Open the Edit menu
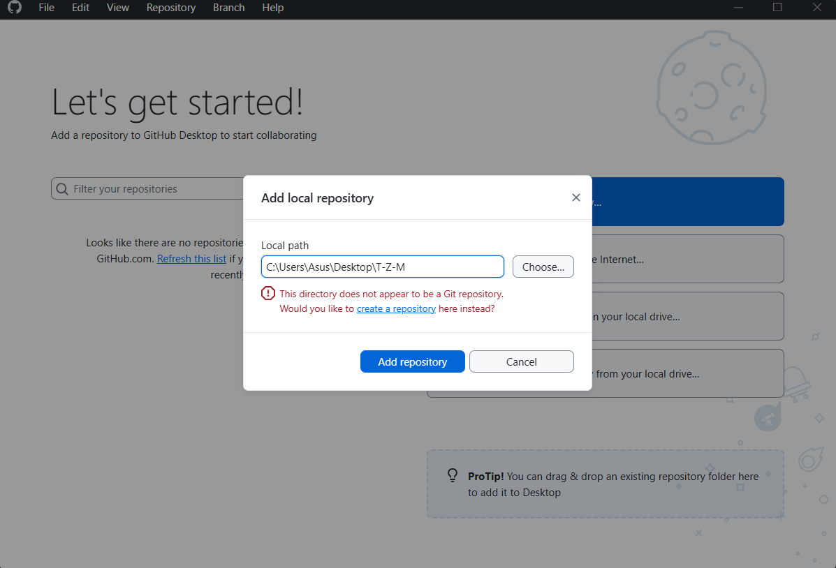The image size is (836, 568). pos(80,8)
